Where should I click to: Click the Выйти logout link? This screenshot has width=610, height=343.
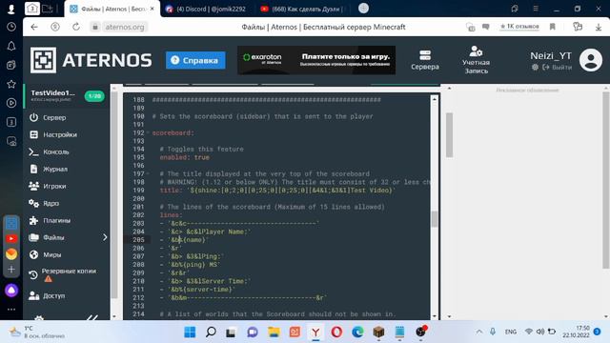pyautogui.click(x=558, y=68)
